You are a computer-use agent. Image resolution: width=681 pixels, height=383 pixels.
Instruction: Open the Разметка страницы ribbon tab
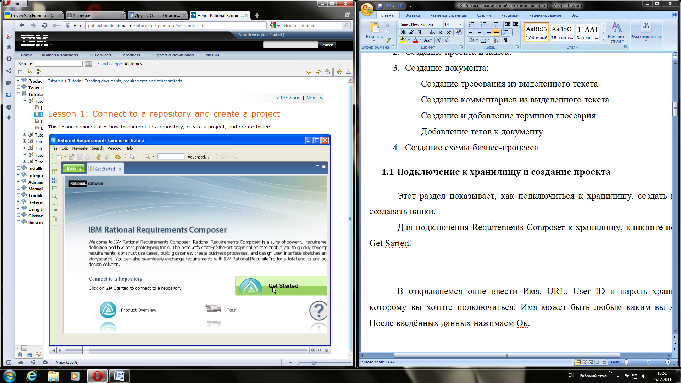coord(448,15)
